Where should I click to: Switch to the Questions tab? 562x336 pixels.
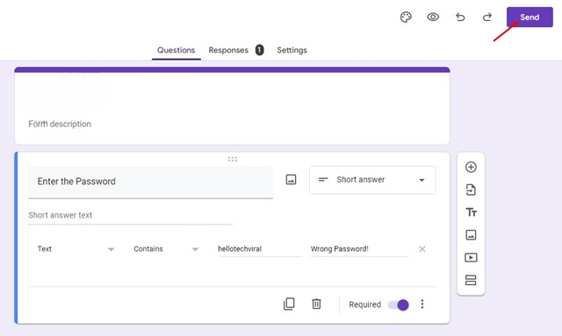coord(176,50)
